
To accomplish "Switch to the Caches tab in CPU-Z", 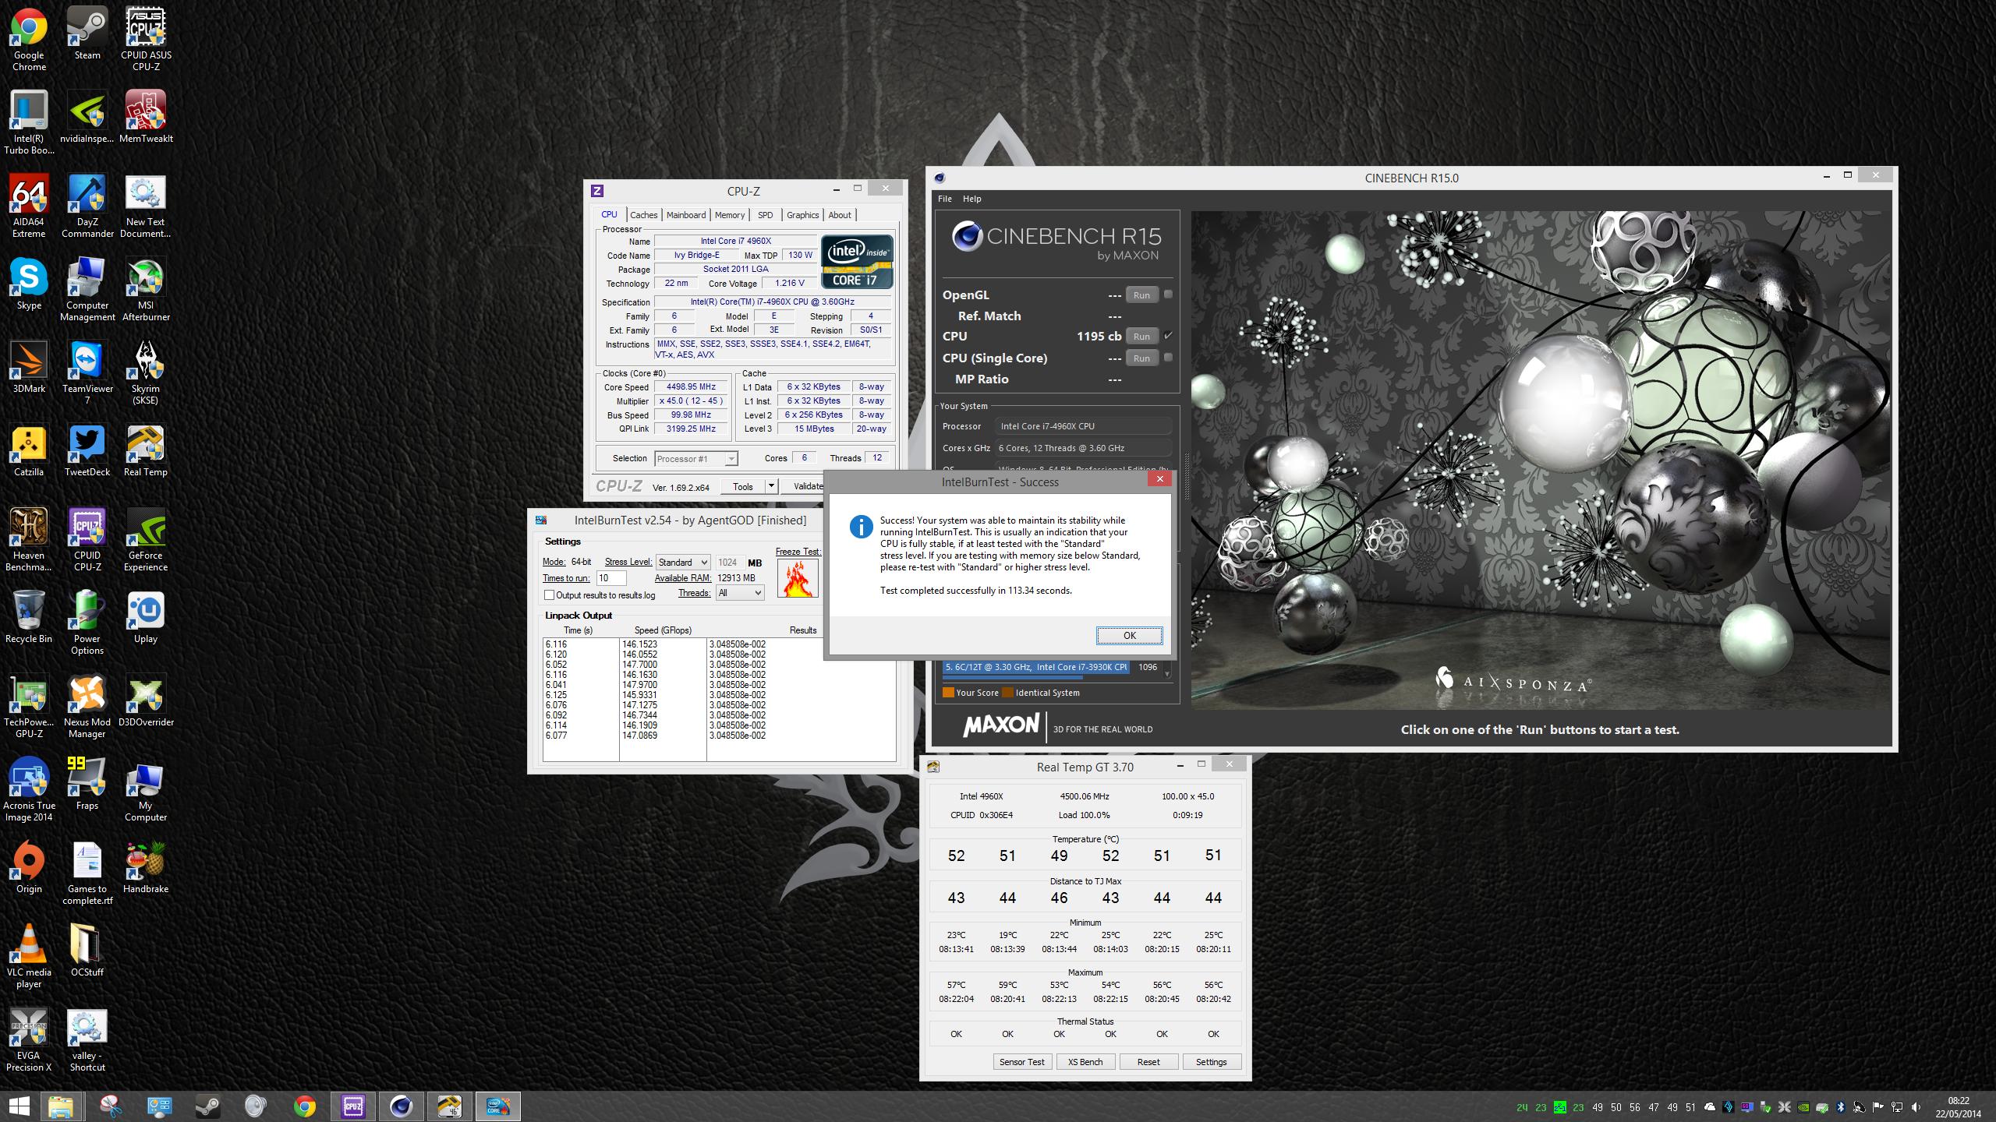I will coord(644,215).
